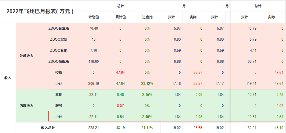Click the 2022年飞翔巴月报表 title cell

coord(40,12)
